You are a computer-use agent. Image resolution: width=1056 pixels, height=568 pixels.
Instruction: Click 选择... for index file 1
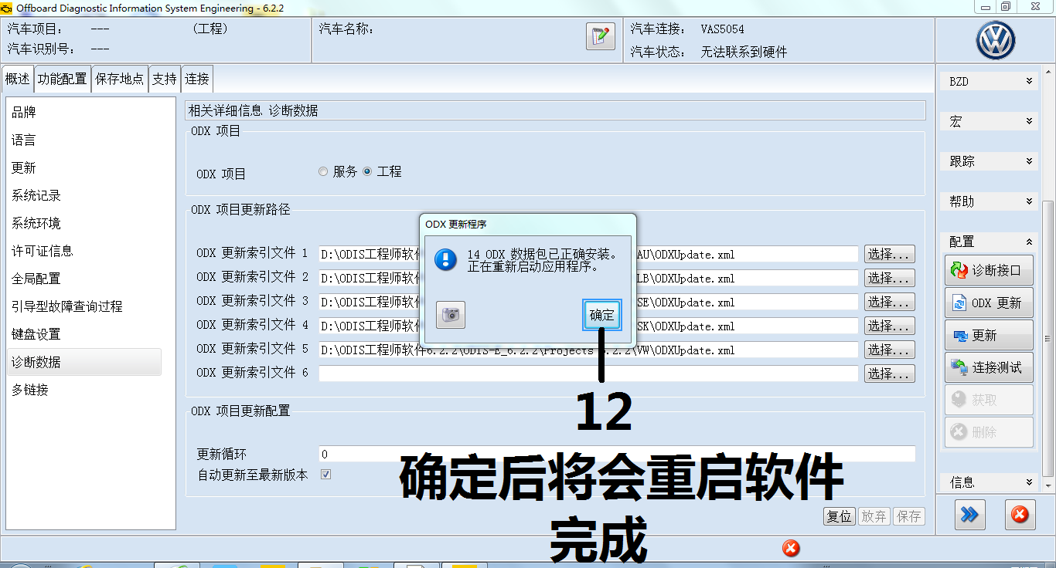pyautogui.click(x=890, y=254)
